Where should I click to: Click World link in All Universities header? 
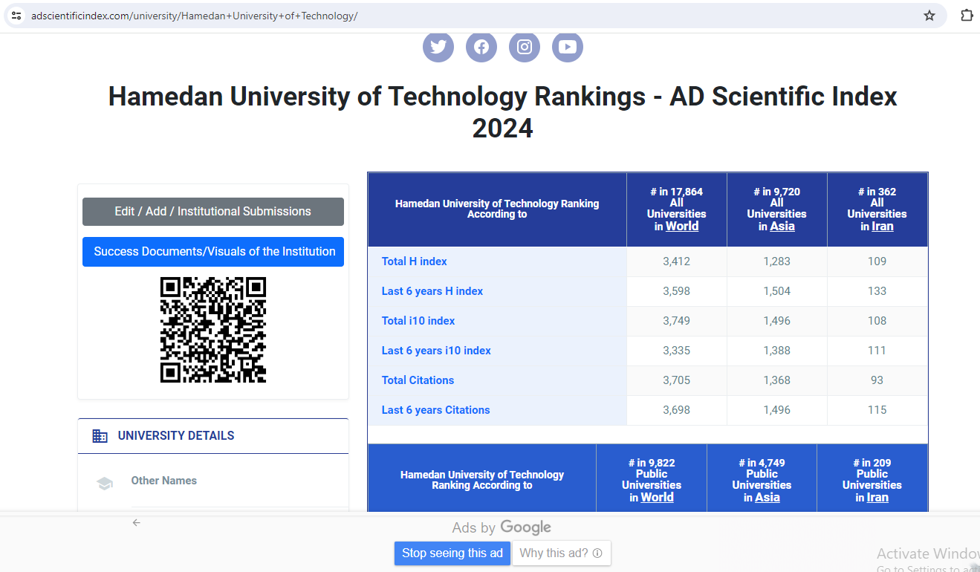[x=682, y=227]
